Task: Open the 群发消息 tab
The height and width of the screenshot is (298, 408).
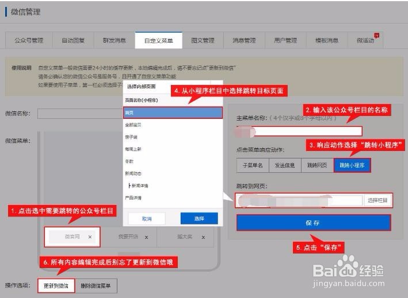Action: coord(115,41)
